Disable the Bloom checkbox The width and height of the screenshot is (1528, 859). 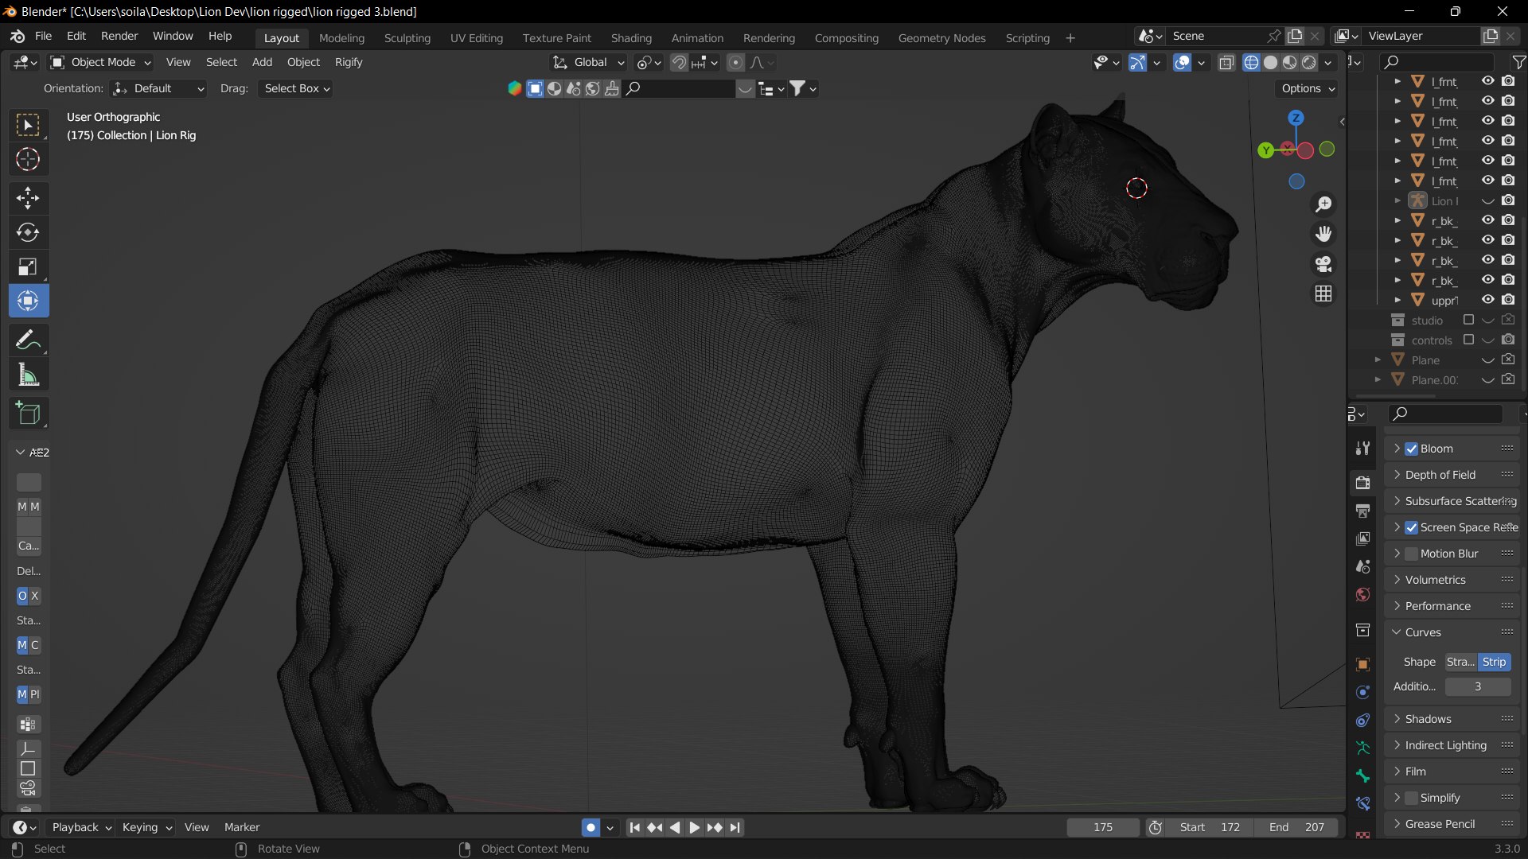1412,449
